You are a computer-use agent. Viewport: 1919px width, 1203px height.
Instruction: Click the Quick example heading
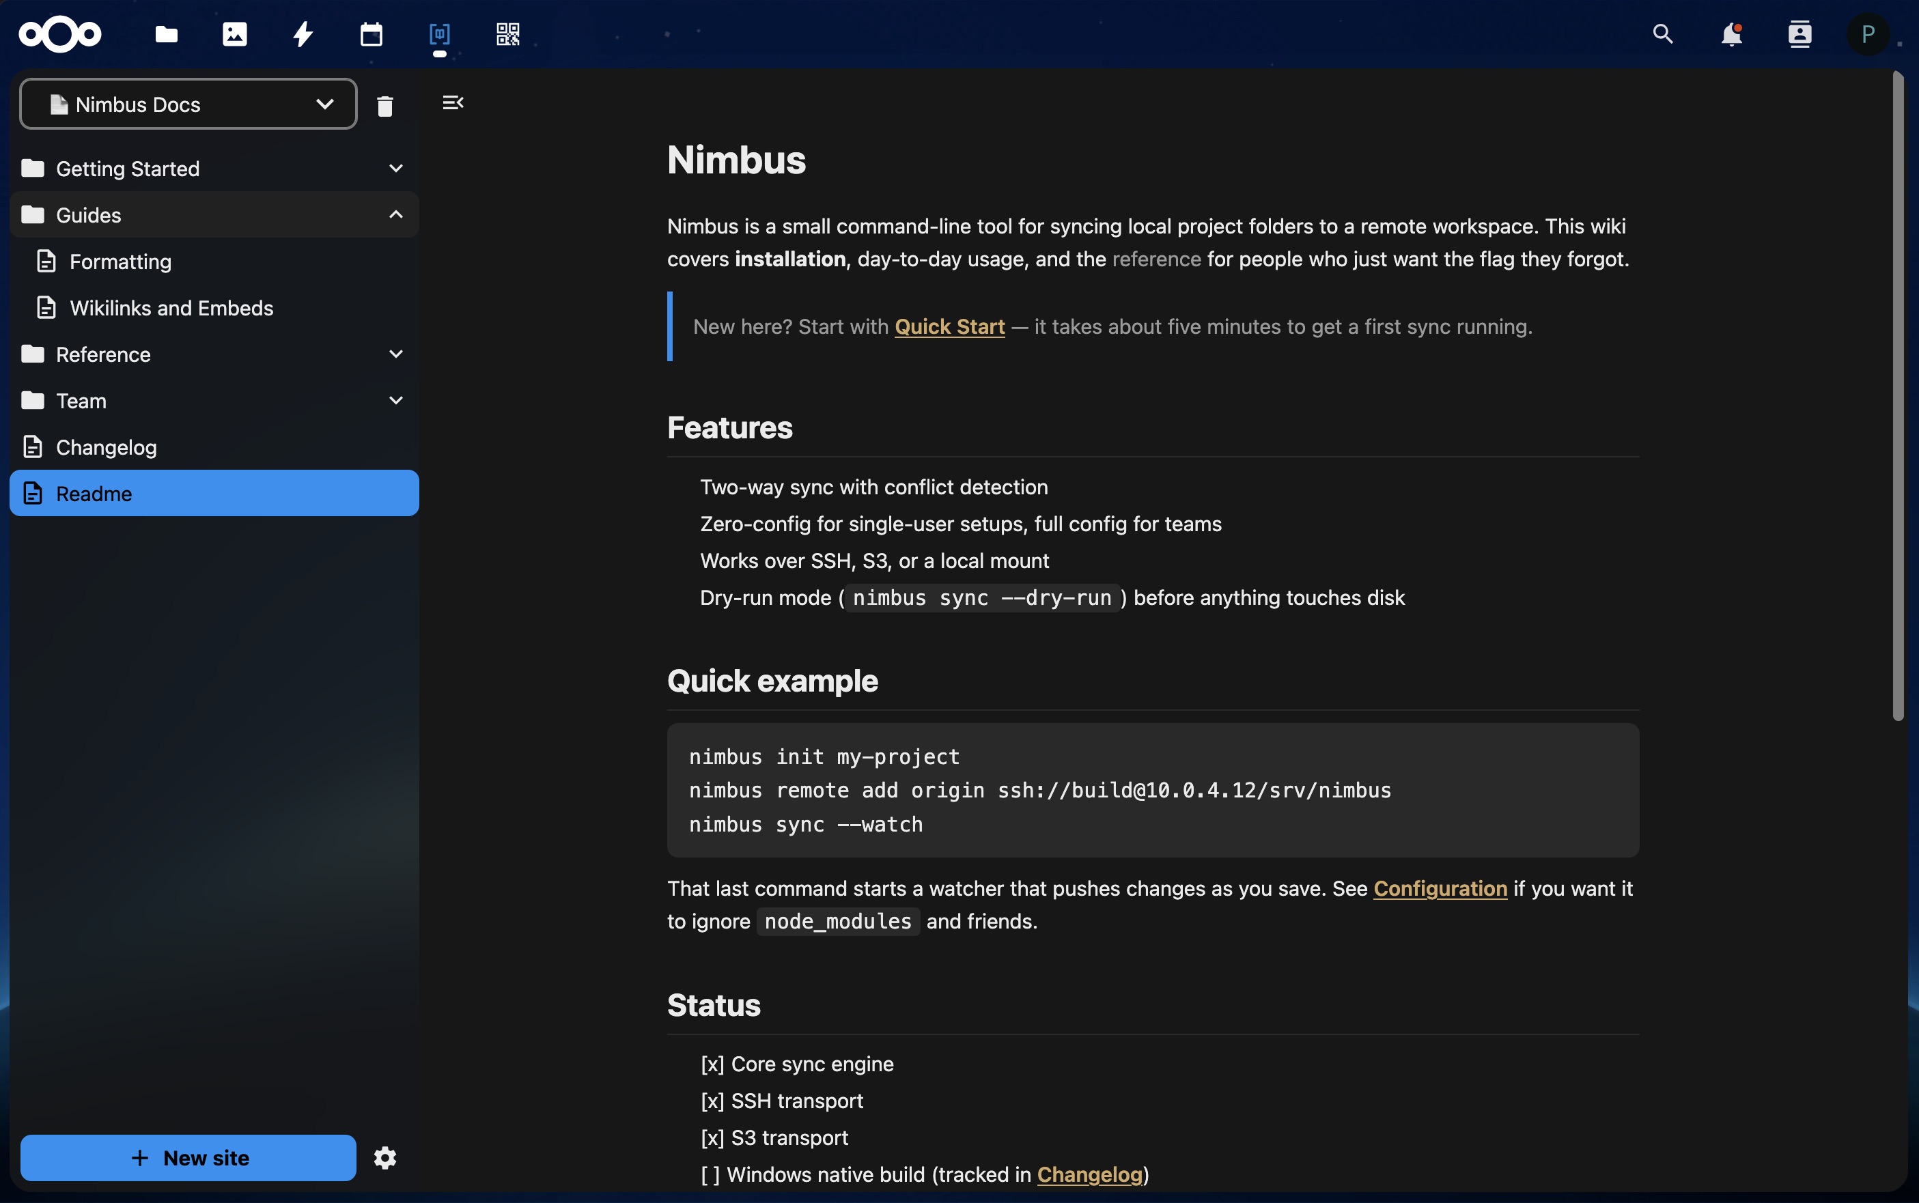pos(772,681)
